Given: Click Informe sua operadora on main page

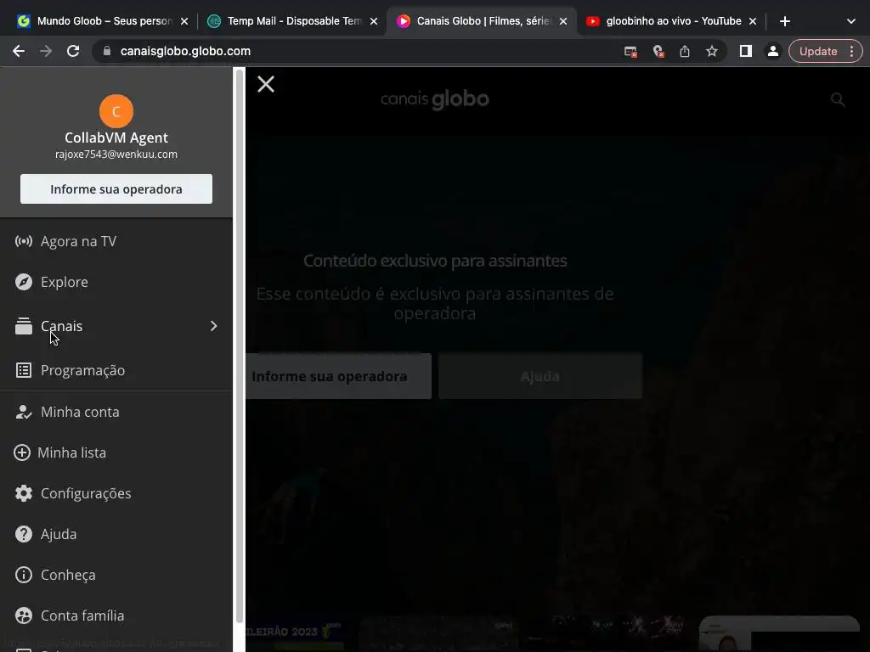Looking at the screenshot, I should pyautogui.click(x=338, y=376).
